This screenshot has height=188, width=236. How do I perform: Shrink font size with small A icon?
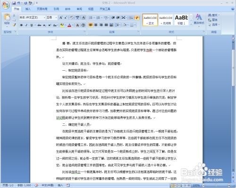(x=66, y=17)
